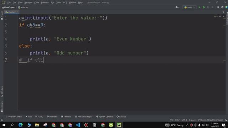The width and height of the screenshot is (228, 128).
Task: Open the File menu
Action: pyautogui.click(x=9, y=2)
